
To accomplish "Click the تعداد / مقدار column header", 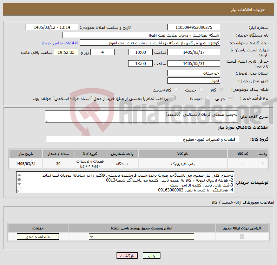I will coord(58,154).
